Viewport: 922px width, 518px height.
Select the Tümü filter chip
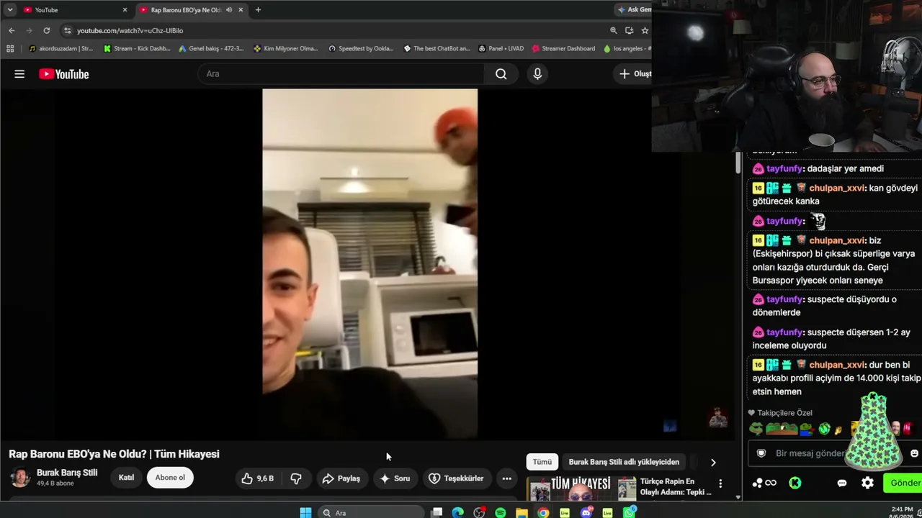[542, 462]
